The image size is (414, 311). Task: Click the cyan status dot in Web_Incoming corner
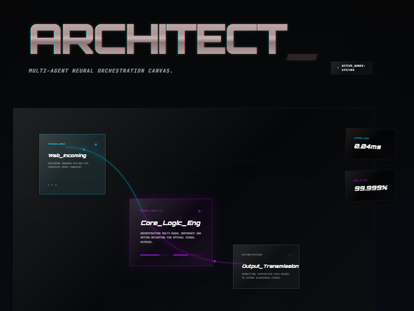tap(96, 144)
